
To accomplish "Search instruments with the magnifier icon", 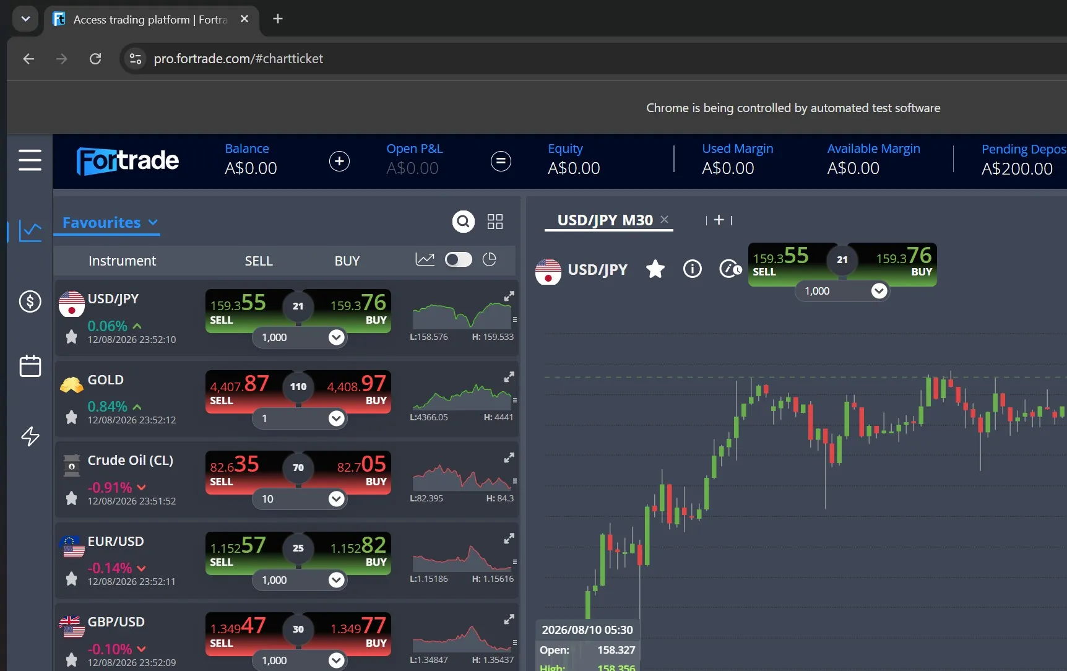I will click(463, 222).
